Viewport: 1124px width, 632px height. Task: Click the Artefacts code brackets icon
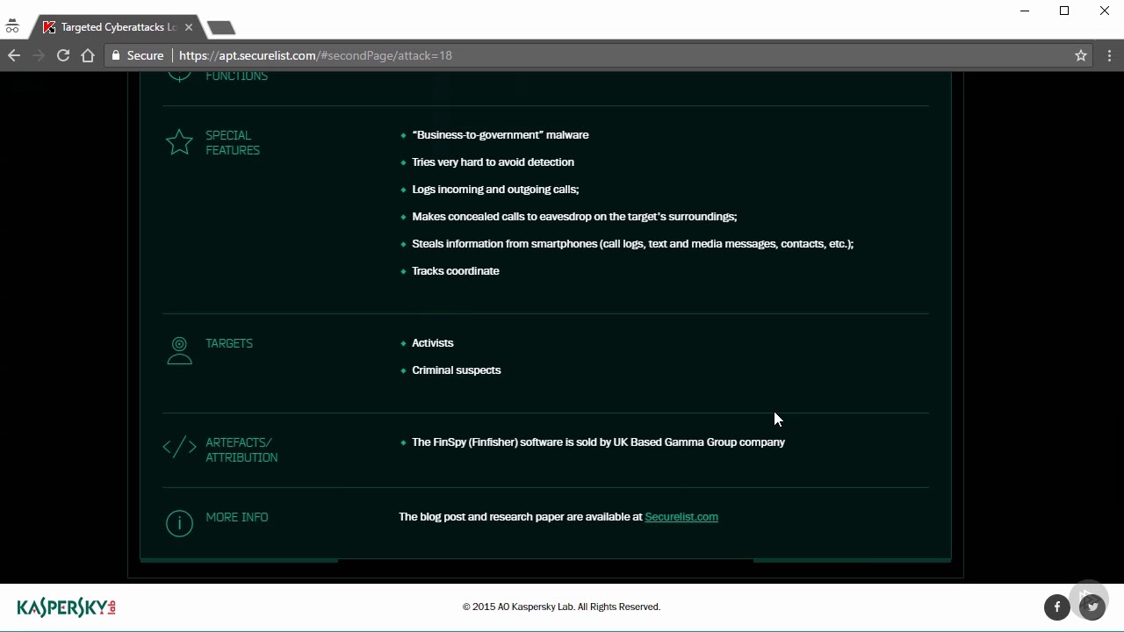[x=179, y=448]
